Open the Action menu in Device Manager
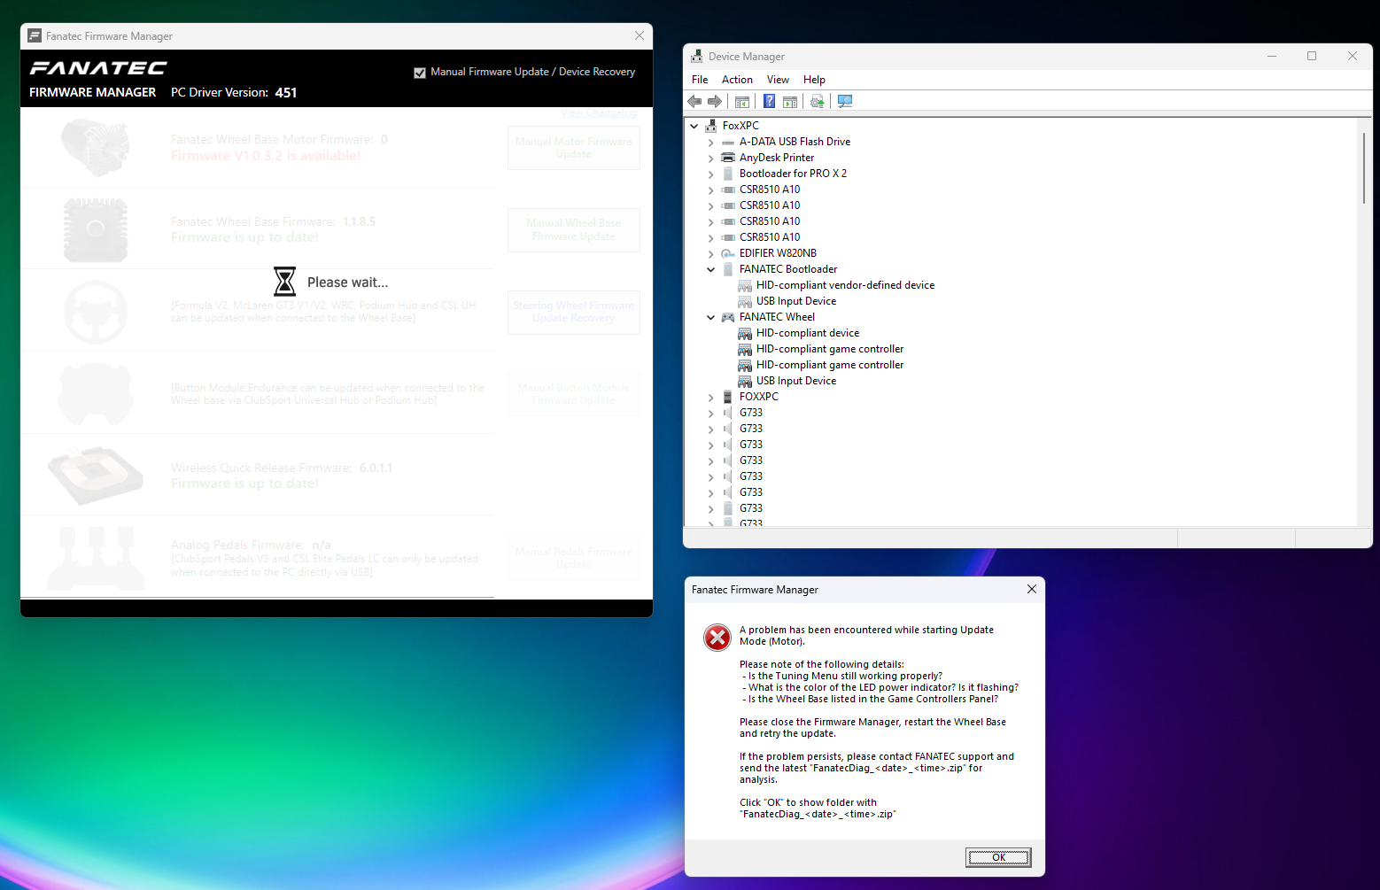Viewport: 1380px width, 890px height. click(737, 80)
